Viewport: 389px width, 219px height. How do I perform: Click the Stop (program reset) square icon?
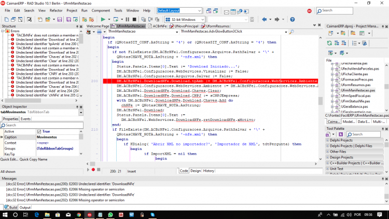134,19
